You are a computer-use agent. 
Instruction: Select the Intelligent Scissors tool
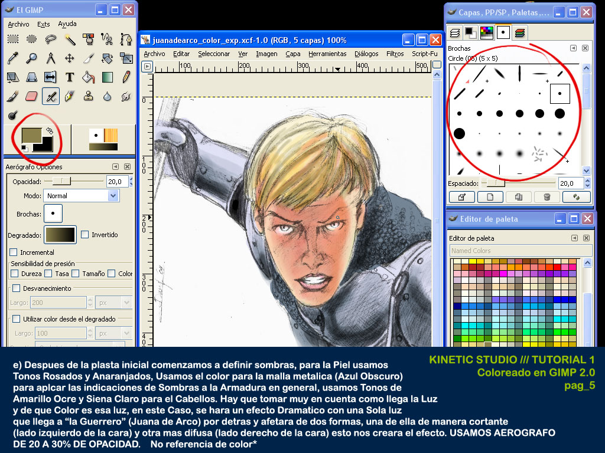pyautogui.click(x=107, y=39)
